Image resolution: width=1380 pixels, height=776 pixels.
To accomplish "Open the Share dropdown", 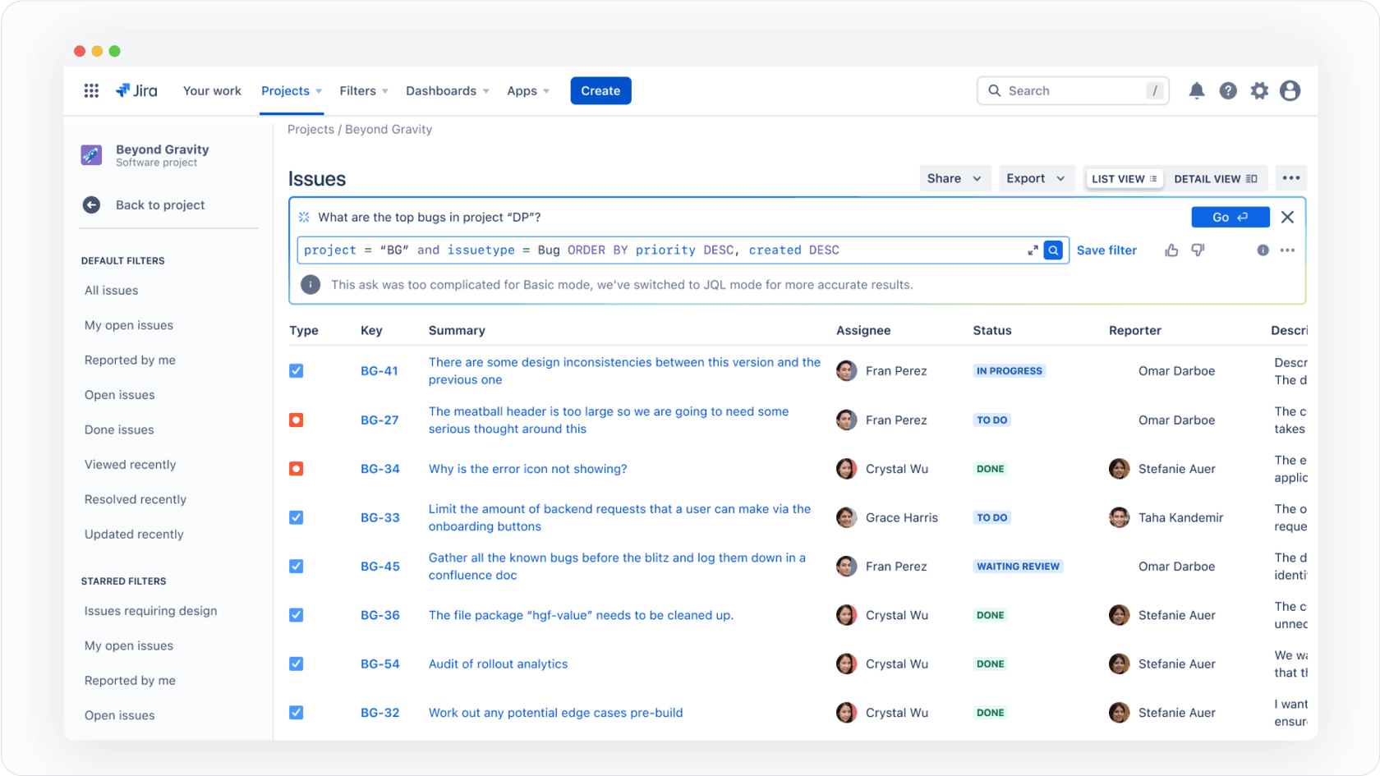I will [954, 178].
